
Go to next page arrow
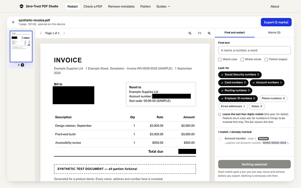point(64,33)
